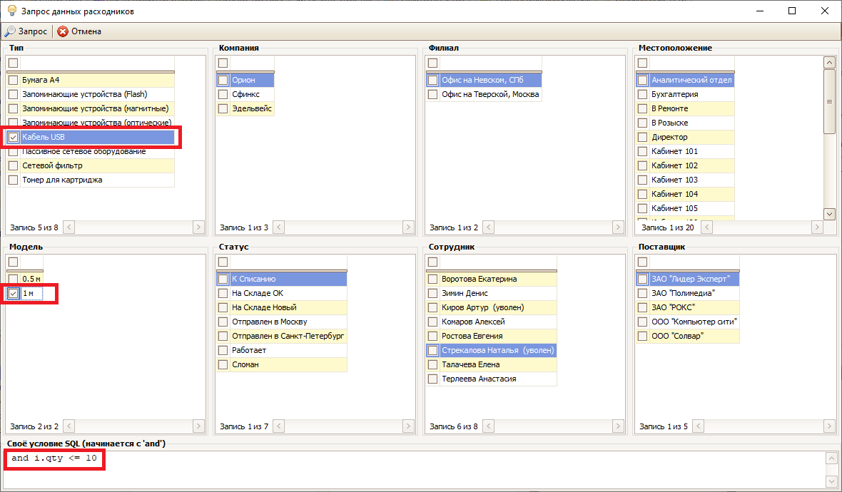Select Воротова Екатерина employee checkbox

433,279
